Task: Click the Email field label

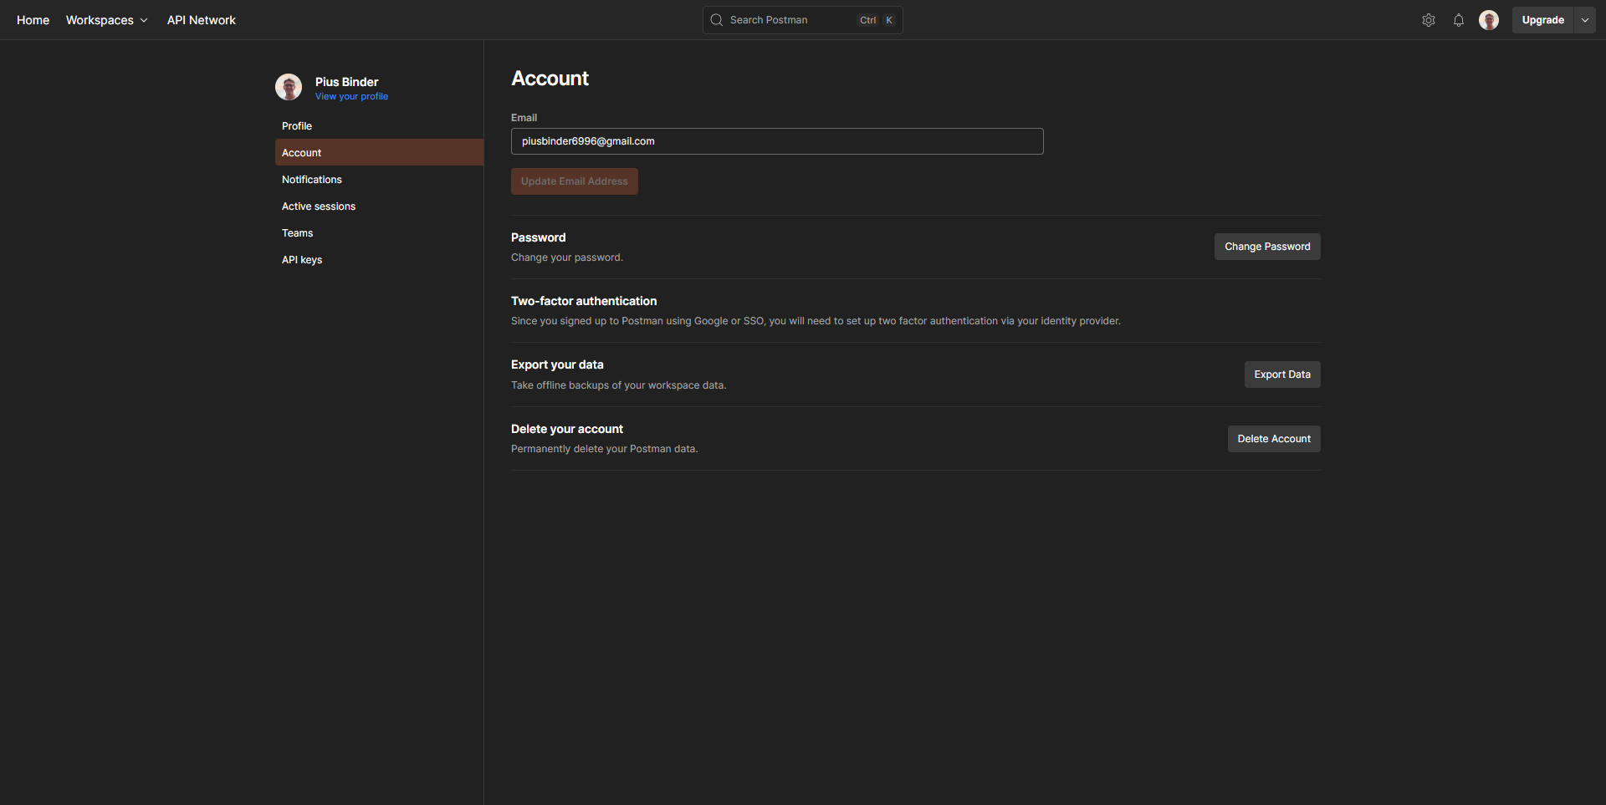Action: point(524,118)
